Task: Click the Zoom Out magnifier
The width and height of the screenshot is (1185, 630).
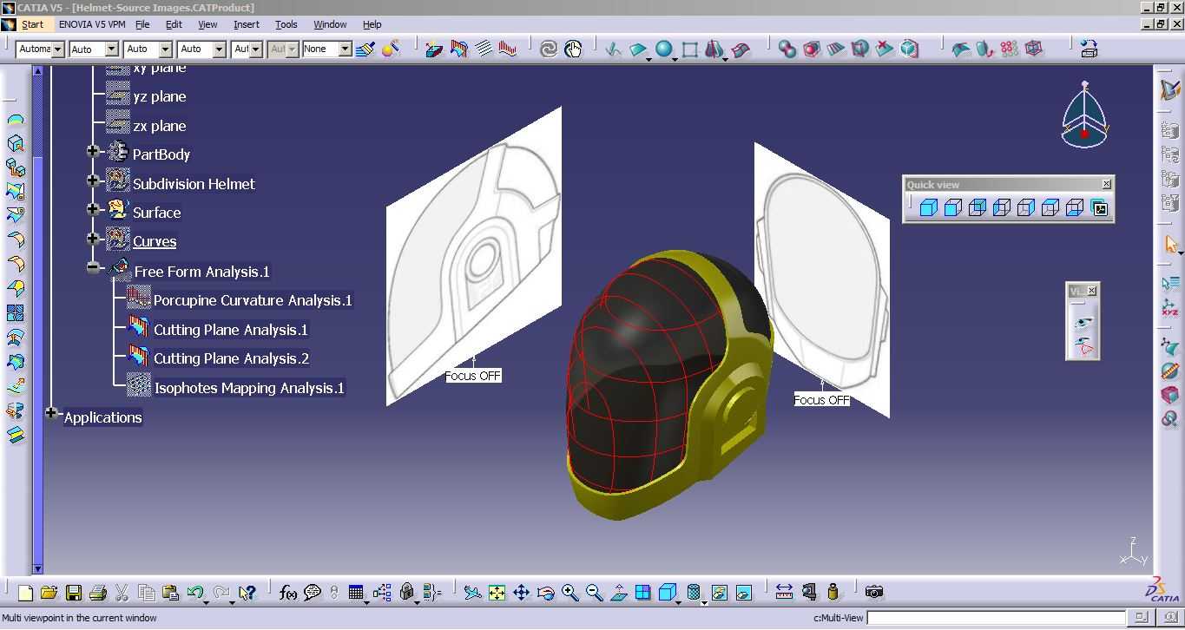Action: (595, 593)
